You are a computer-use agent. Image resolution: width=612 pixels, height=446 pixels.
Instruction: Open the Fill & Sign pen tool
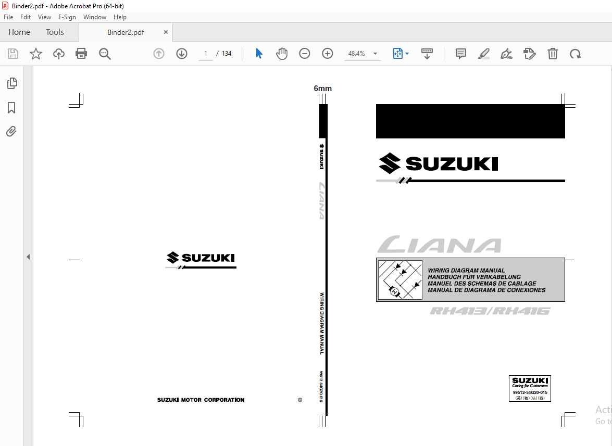(x=507, y=54)
